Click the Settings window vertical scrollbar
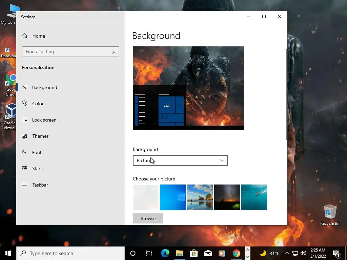The width and height of the screenshot is (347, 260). (286, 95)
